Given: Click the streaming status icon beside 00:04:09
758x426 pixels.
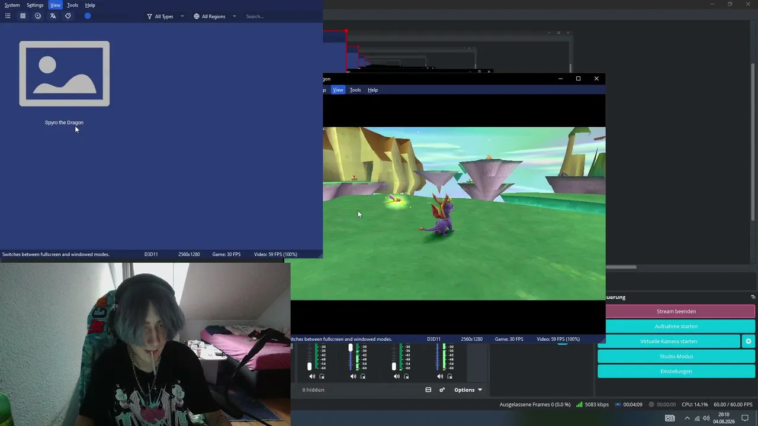Looking at the screenshot, I should (x=618, y=405).
